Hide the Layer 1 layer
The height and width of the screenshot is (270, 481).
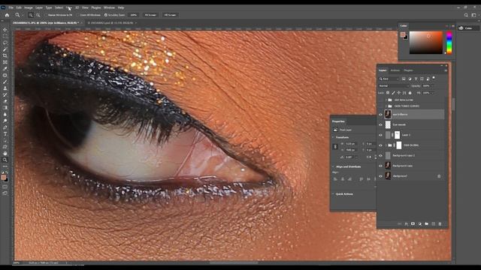pyautogui.click(x=380, y=135)
